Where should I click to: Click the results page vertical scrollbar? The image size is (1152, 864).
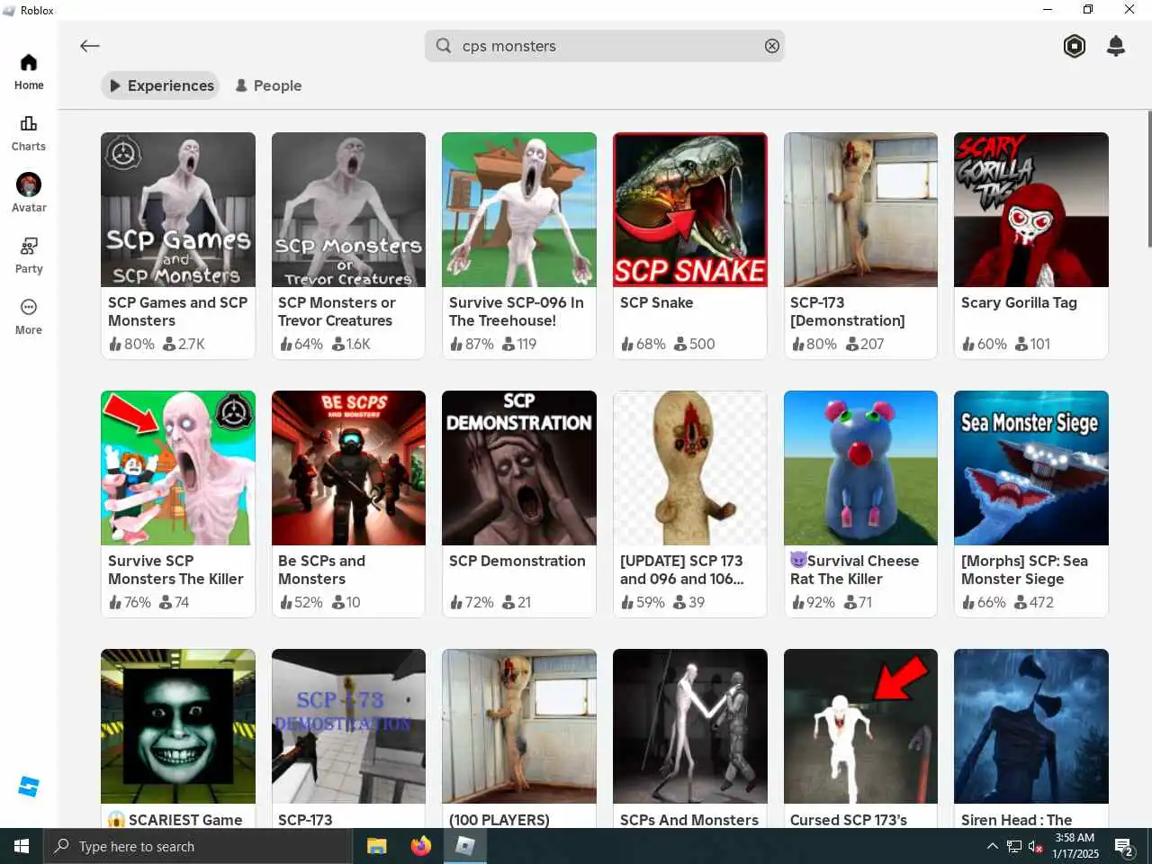[x=1148, y=179]
